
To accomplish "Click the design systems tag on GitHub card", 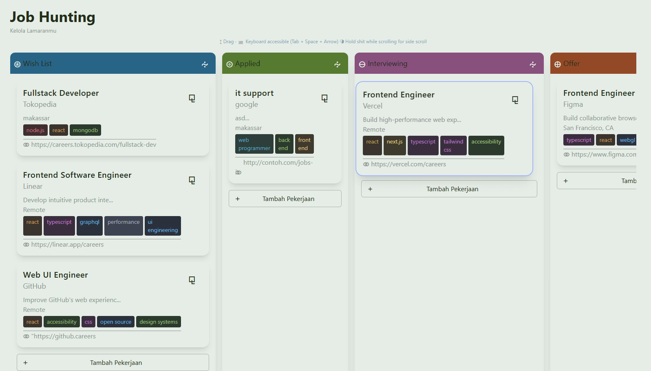I will (x=159, y=322).
